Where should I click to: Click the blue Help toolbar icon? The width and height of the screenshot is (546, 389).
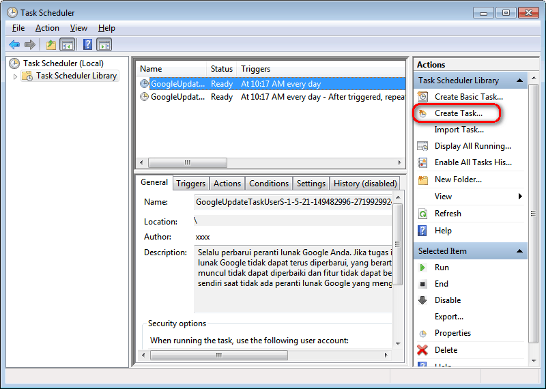click(88, 44)
